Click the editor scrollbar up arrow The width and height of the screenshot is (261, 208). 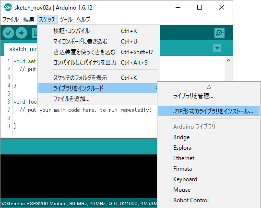tap(228, 60)
